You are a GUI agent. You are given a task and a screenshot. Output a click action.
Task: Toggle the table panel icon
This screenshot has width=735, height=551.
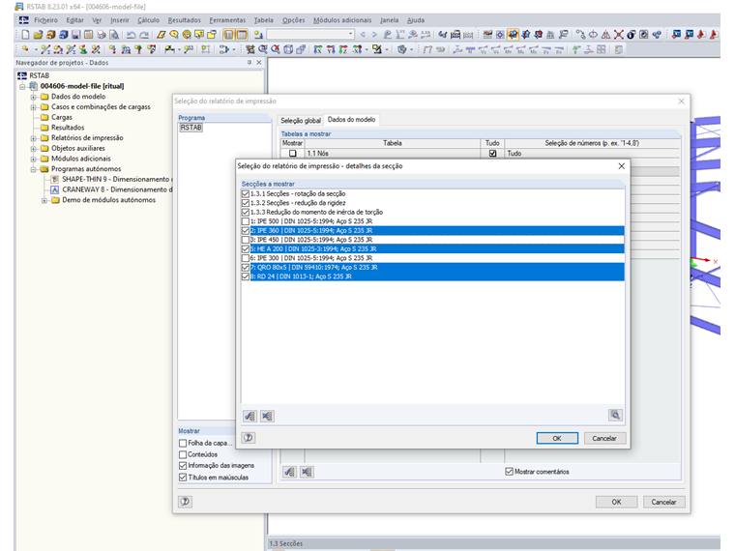click(x=242, y=35)
